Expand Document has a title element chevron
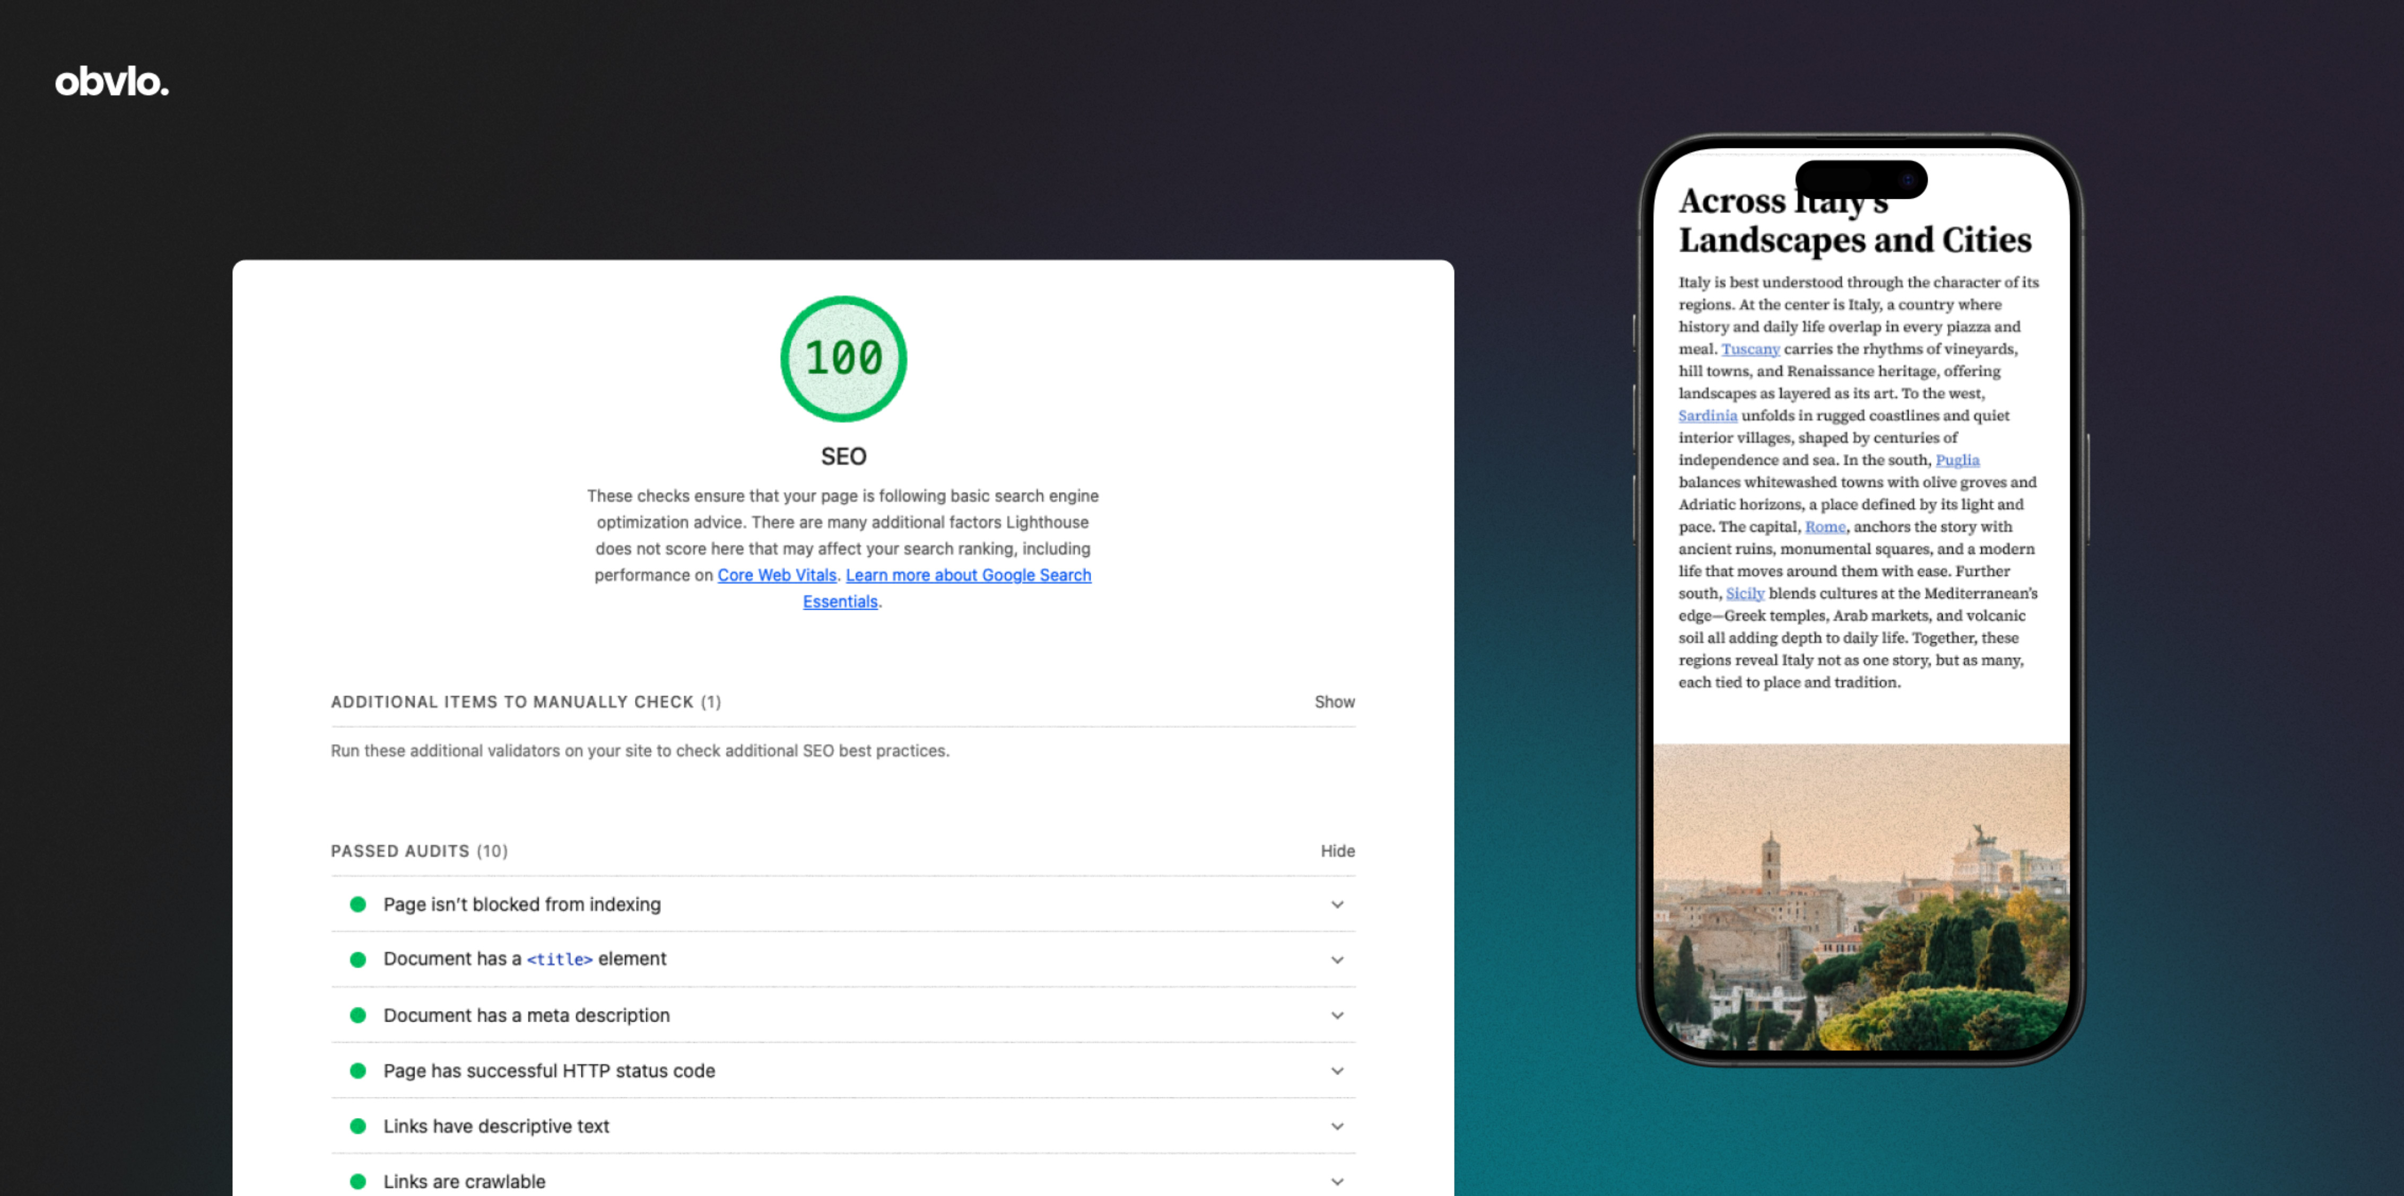Image resolution: width=2404 pixels, height=1196 pixels. click(x=1336, y=959)
